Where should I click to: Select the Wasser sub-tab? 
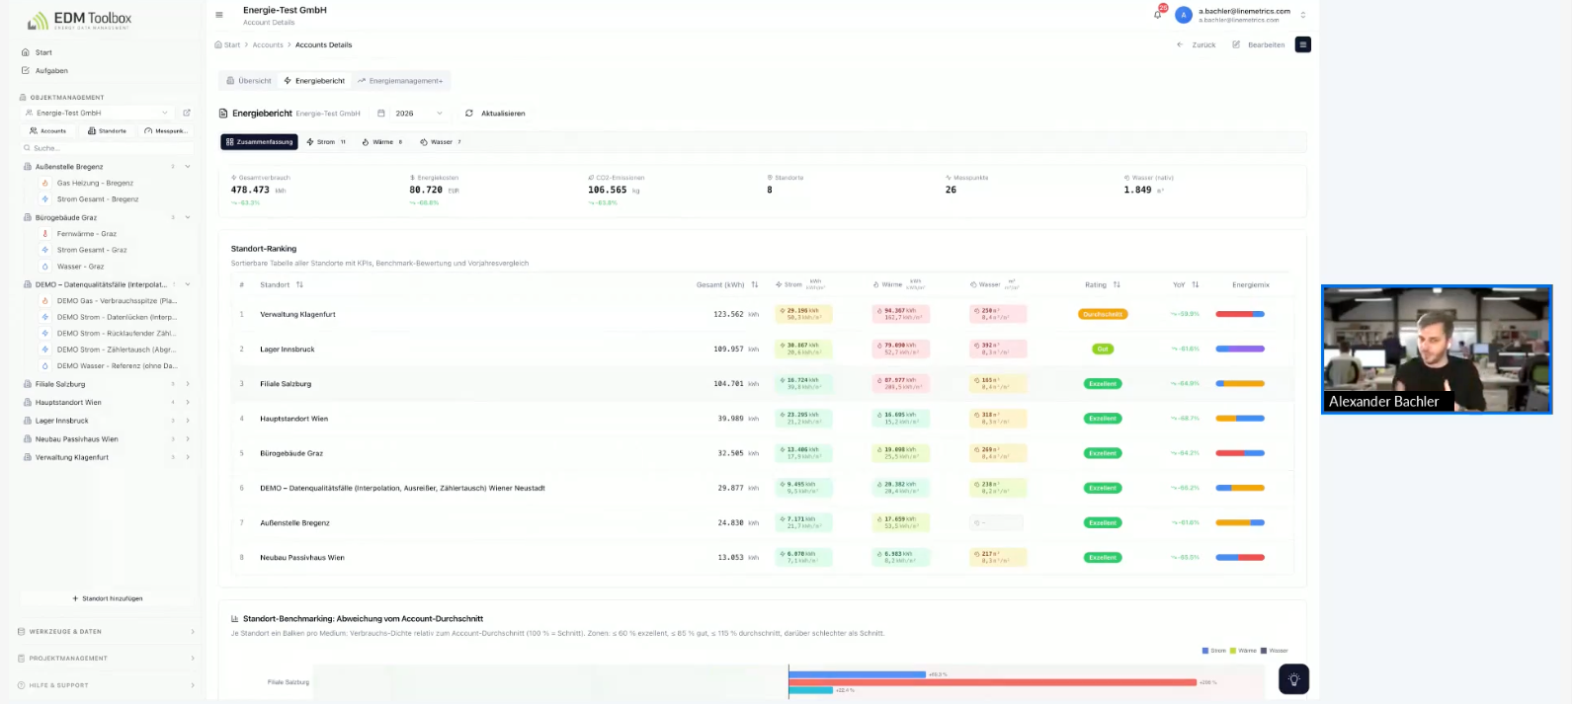tap(441, 142)
